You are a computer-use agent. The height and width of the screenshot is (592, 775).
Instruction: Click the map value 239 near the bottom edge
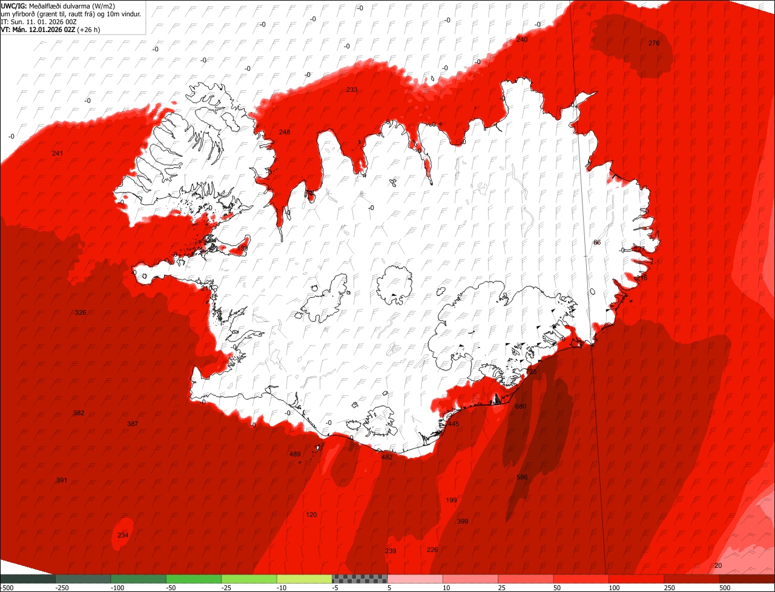[x=391, y=551]
